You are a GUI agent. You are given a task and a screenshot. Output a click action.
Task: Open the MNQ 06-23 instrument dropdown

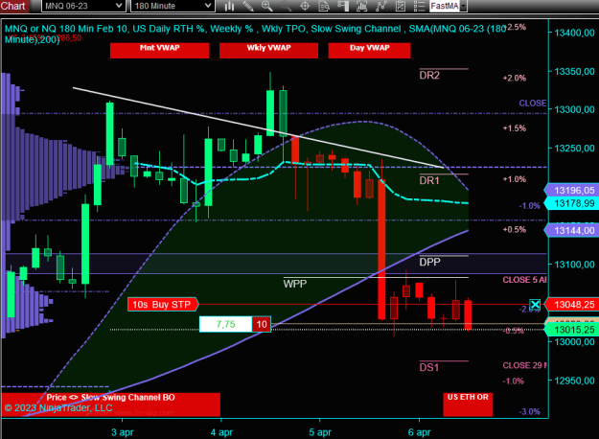click(83, 6)
